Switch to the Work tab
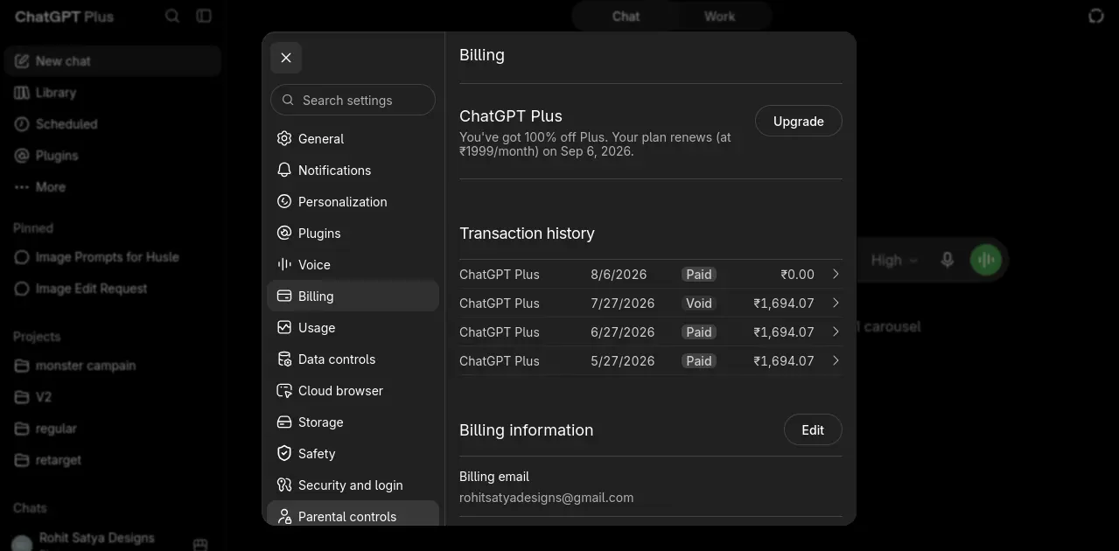Image resolution: width=1119 pixels, height=551 pixels. click(x=719, y=16)
